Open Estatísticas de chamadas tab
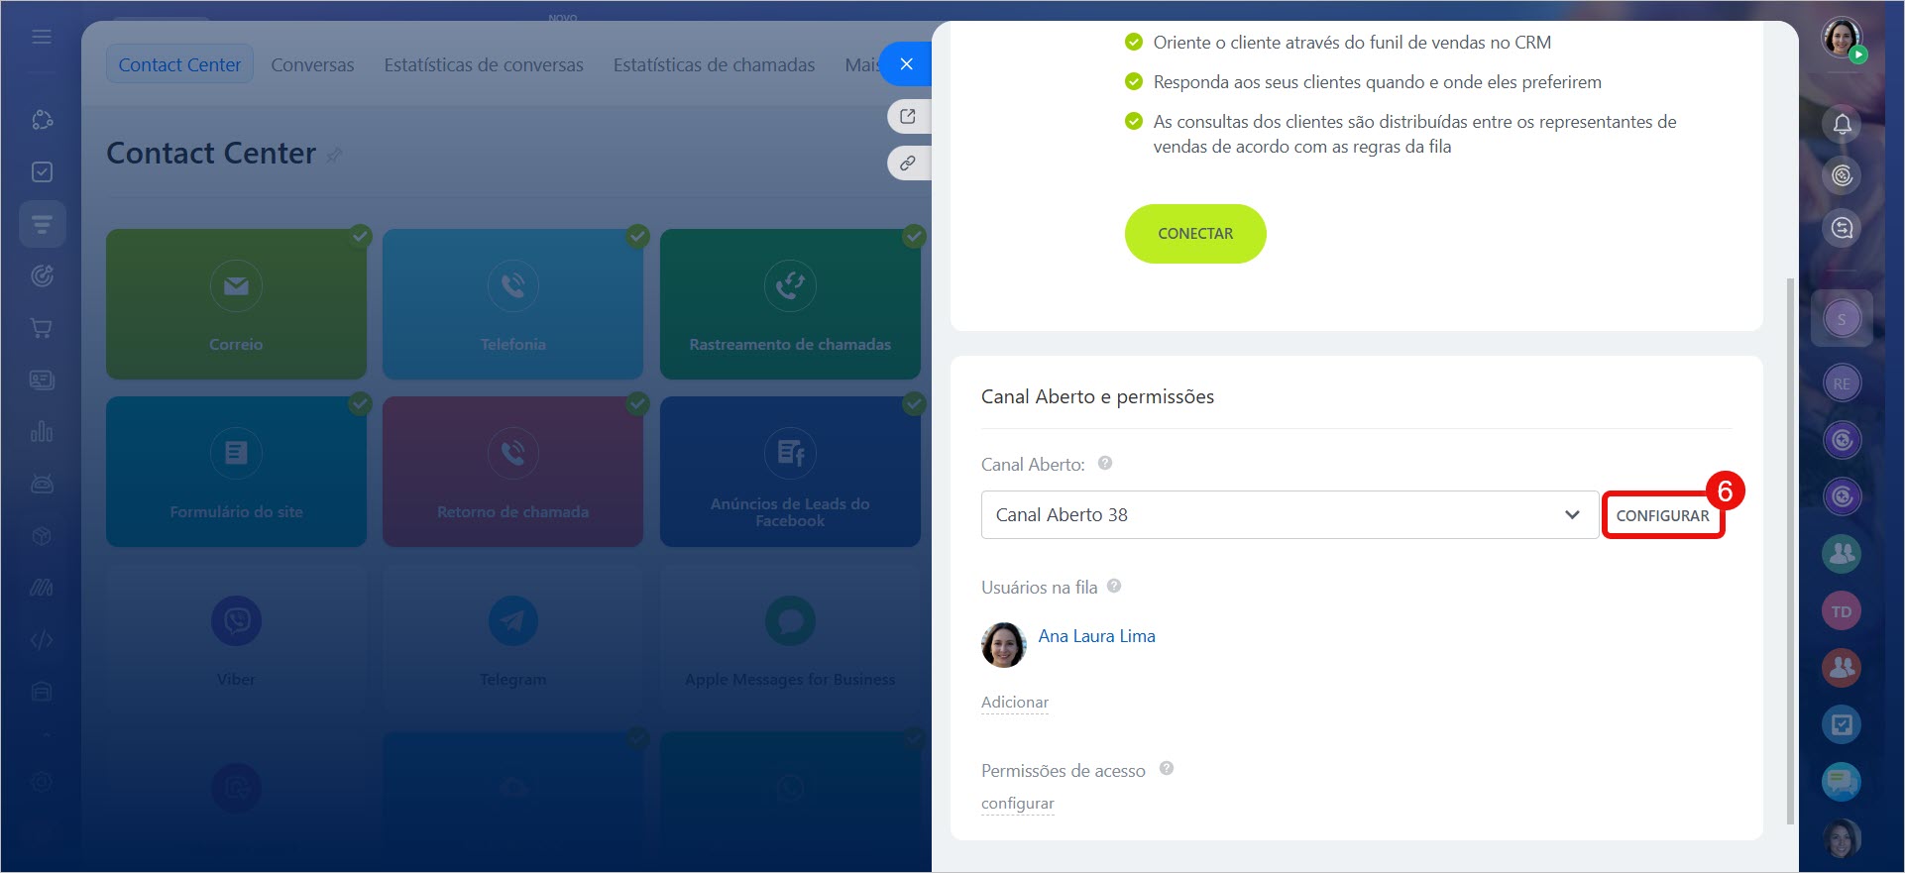The image size is (1905, 873). [x=714, y=64]
